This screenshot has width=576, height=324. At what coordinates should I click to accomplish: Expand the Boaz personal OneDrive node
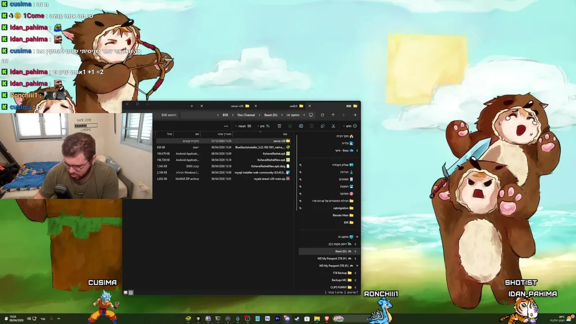[x=357, y=150]
